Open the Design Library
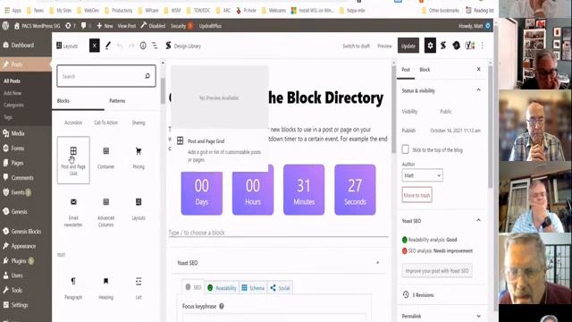The height and width of the screenshot is (322, 572). 183,46
